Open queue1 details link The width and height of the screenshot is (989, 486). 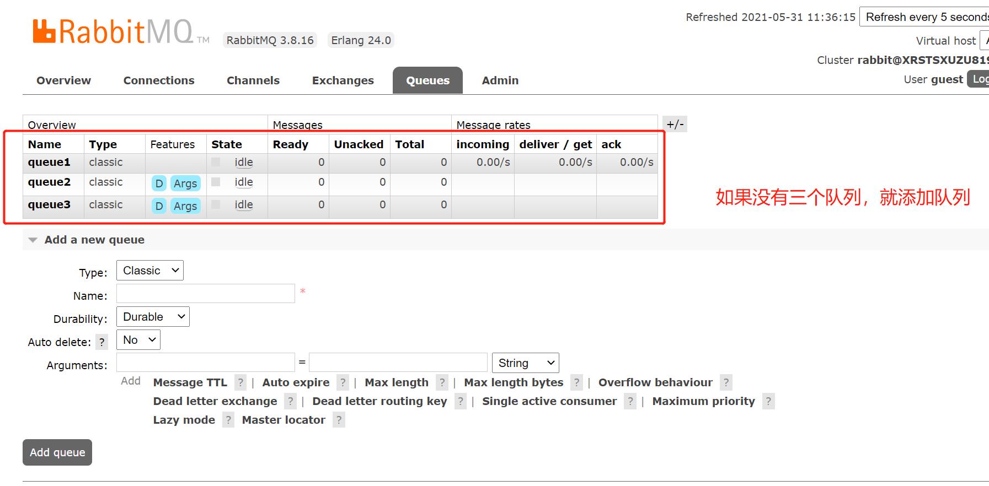(x=49, y=162)
